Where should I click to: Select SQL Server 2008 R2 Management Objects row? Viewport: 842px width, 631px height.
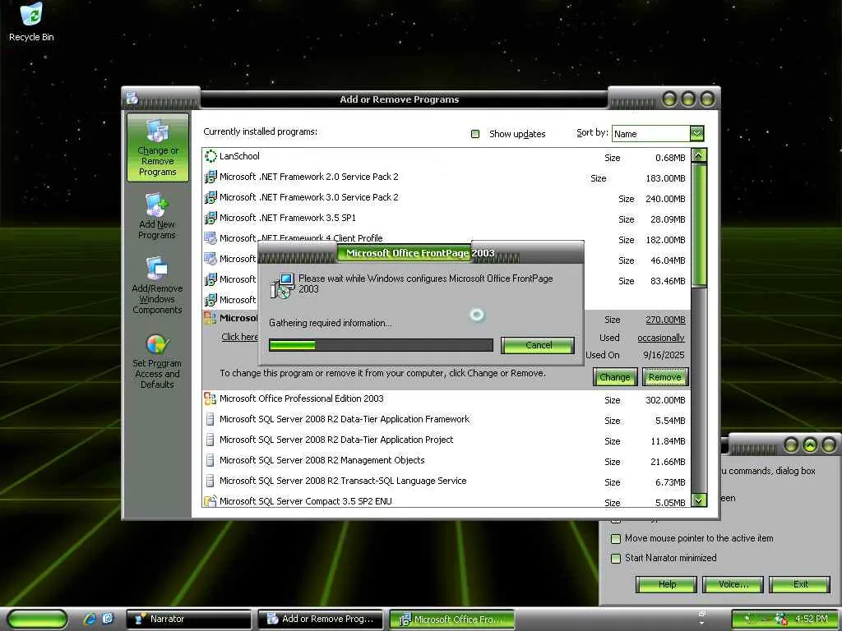point(446,461)
